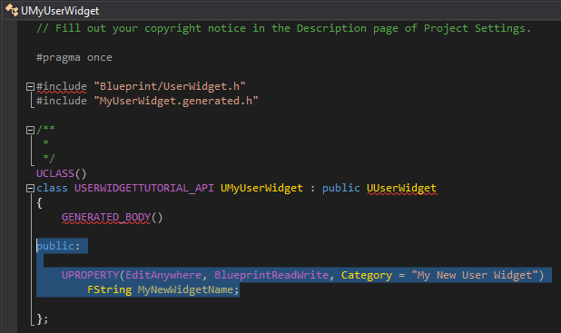Click the EditAnywhere specifier

tap(163, 275)
